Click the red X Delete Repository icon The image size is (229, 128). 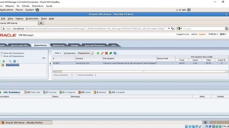pyautogui.click(x=106, y=53)
